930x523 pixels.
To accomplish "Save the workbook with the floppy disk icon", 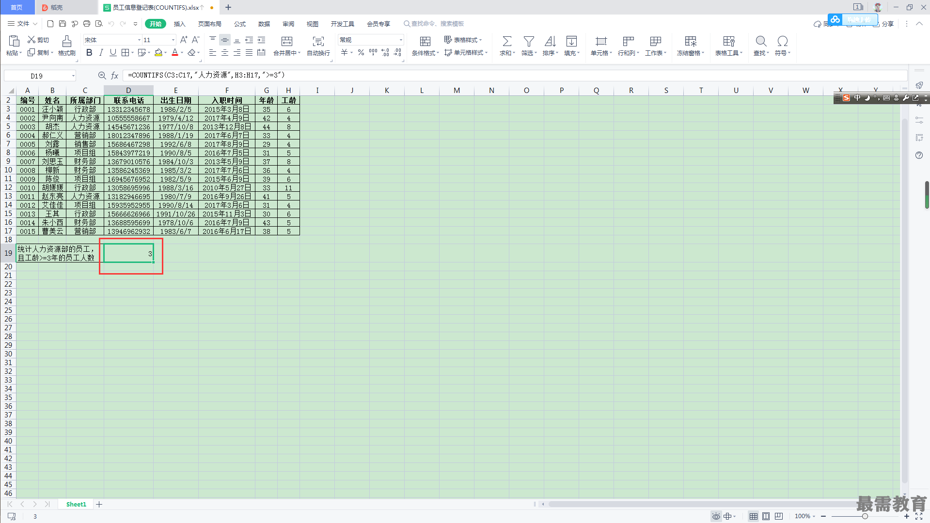I will [x=63, y=23].
